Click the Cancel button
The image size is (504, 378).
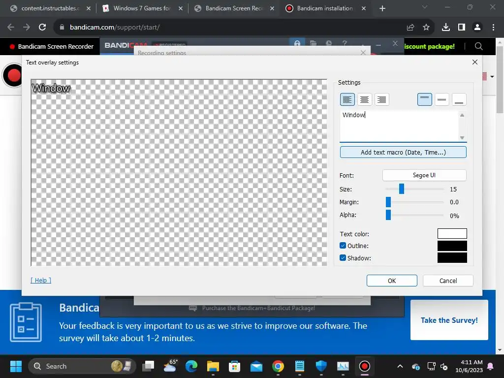coord(448,281)
